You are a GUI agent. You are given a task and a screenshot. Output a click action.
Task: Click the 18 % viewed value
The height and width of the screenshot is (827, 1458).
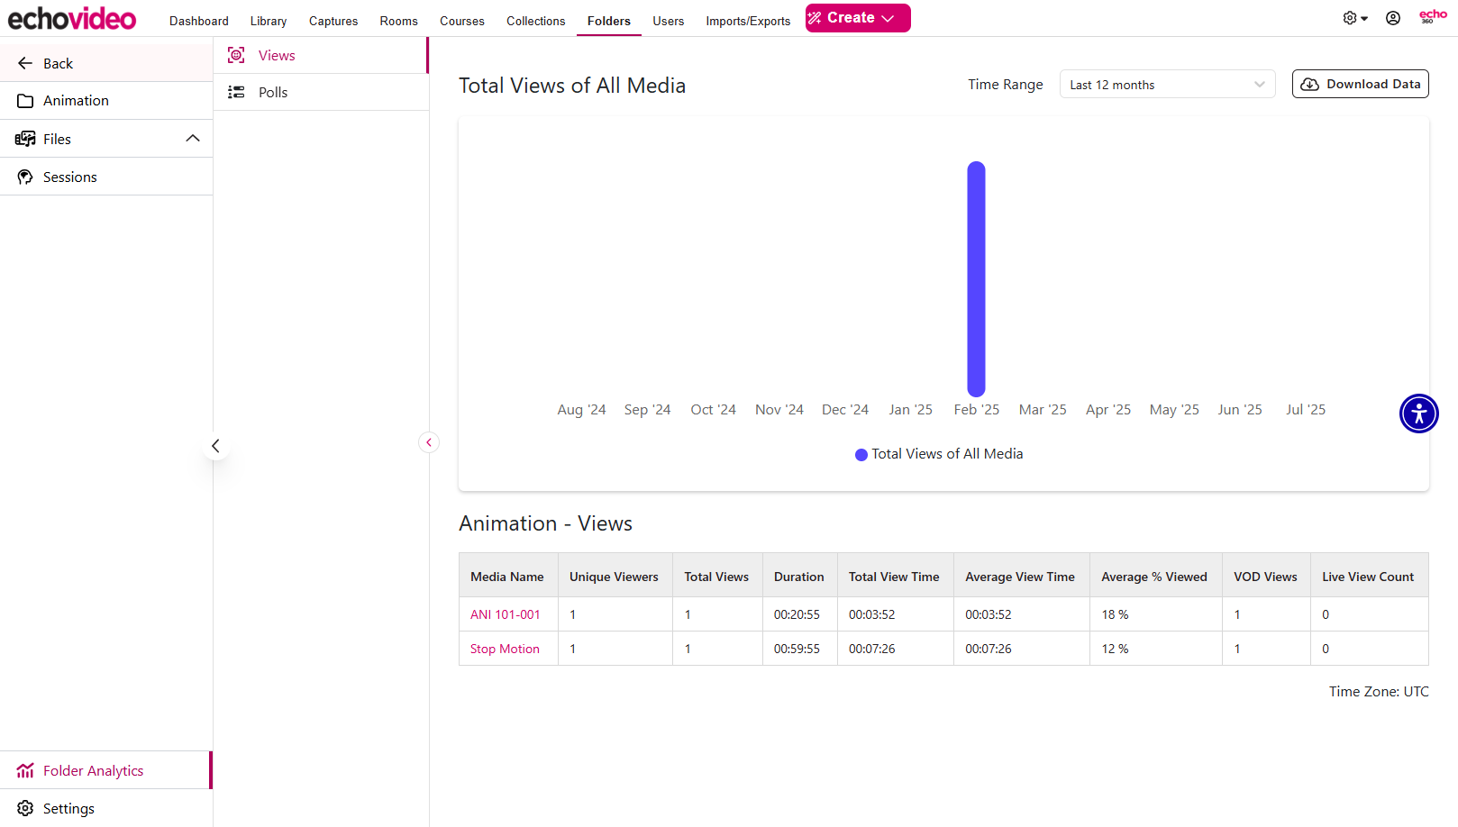click(x=1115, y=614)
